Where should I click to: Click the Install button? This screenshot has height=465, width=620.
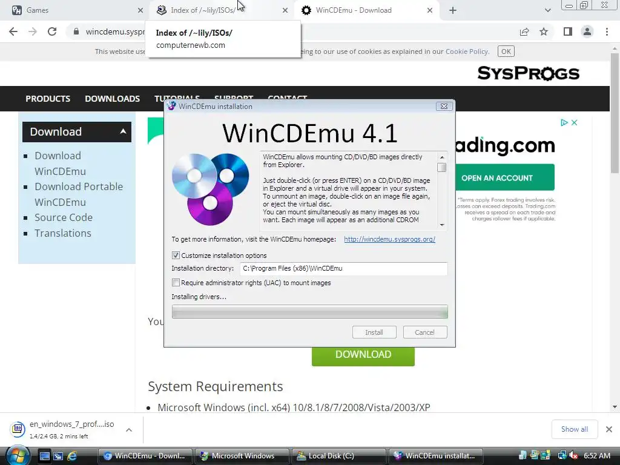point(374,332)
